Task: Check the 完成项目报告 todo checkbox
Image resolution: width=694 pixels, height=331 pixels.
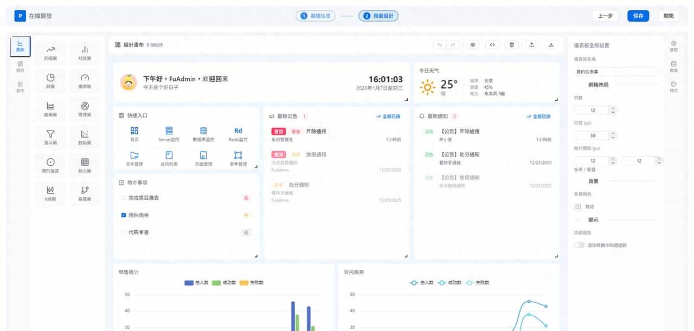Action: pyautogui.click(x=124, y=198)
